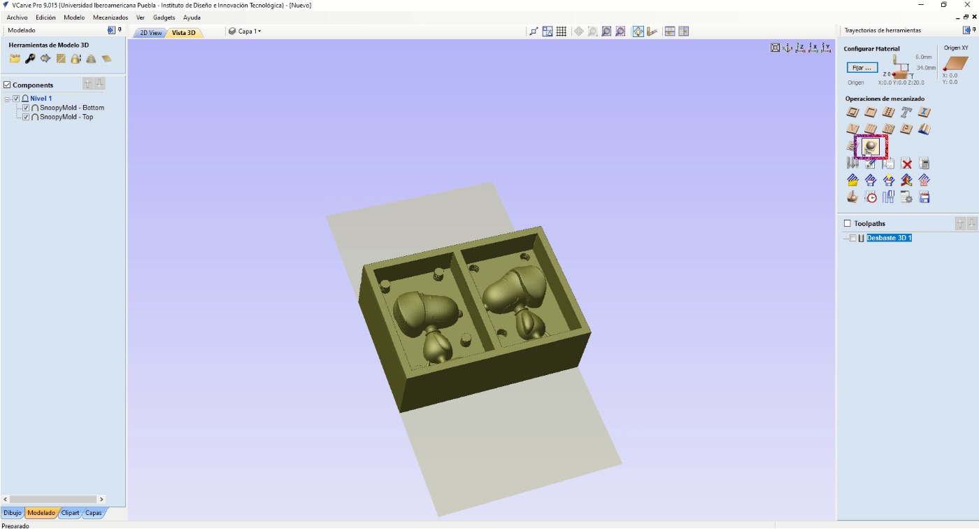Check the Desbaste 3D 1 toolpath checkbox
979x529 pixels.
tap(852, 238)
